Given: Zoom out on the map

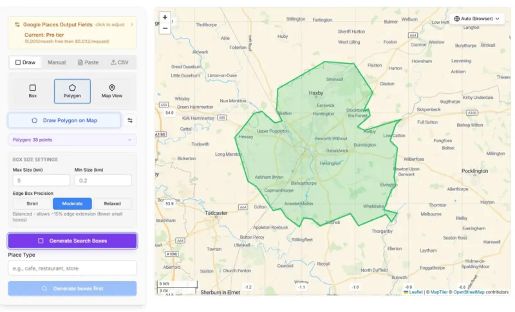Looking at the screenshot, I should 165,28.
